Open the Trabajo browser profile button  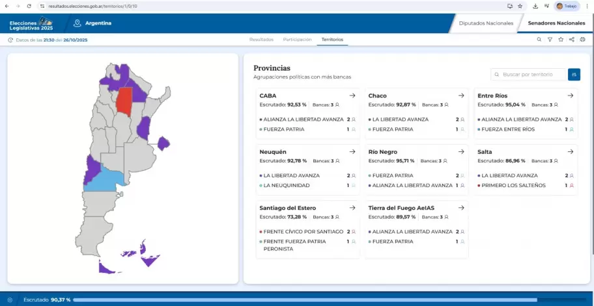click(567, 6)
